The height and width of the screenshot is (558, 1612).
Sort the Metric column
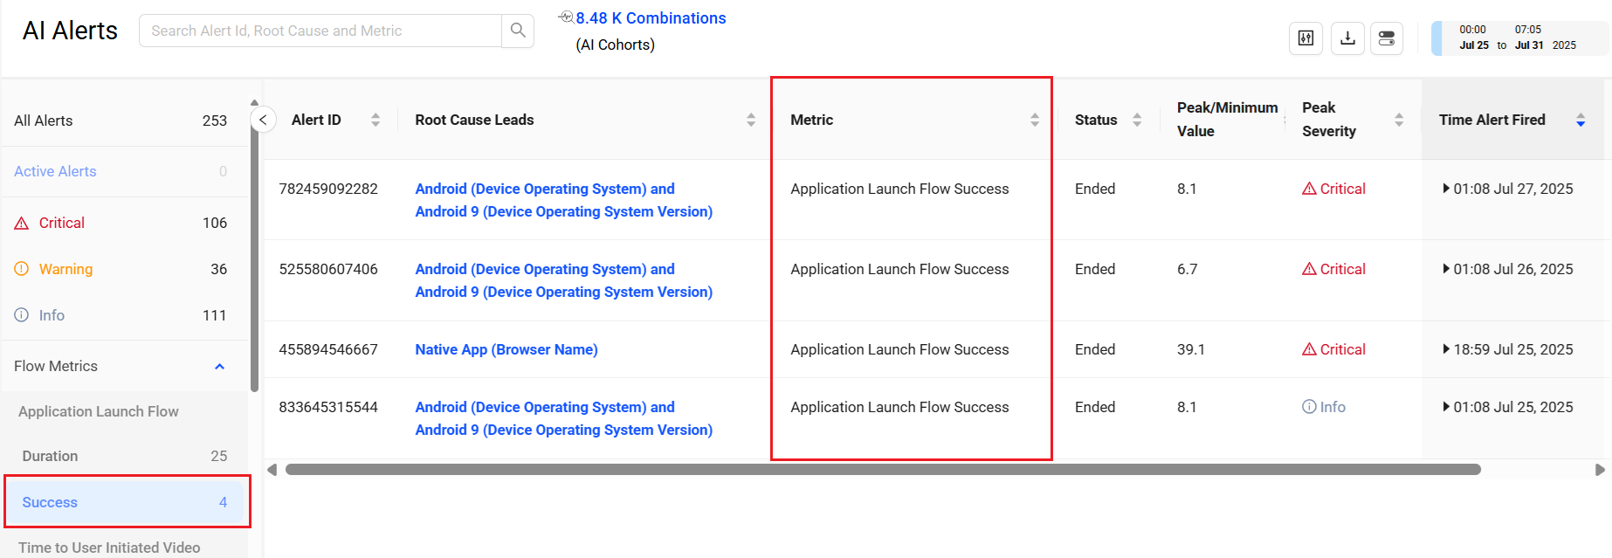(x=1035, y=120)
